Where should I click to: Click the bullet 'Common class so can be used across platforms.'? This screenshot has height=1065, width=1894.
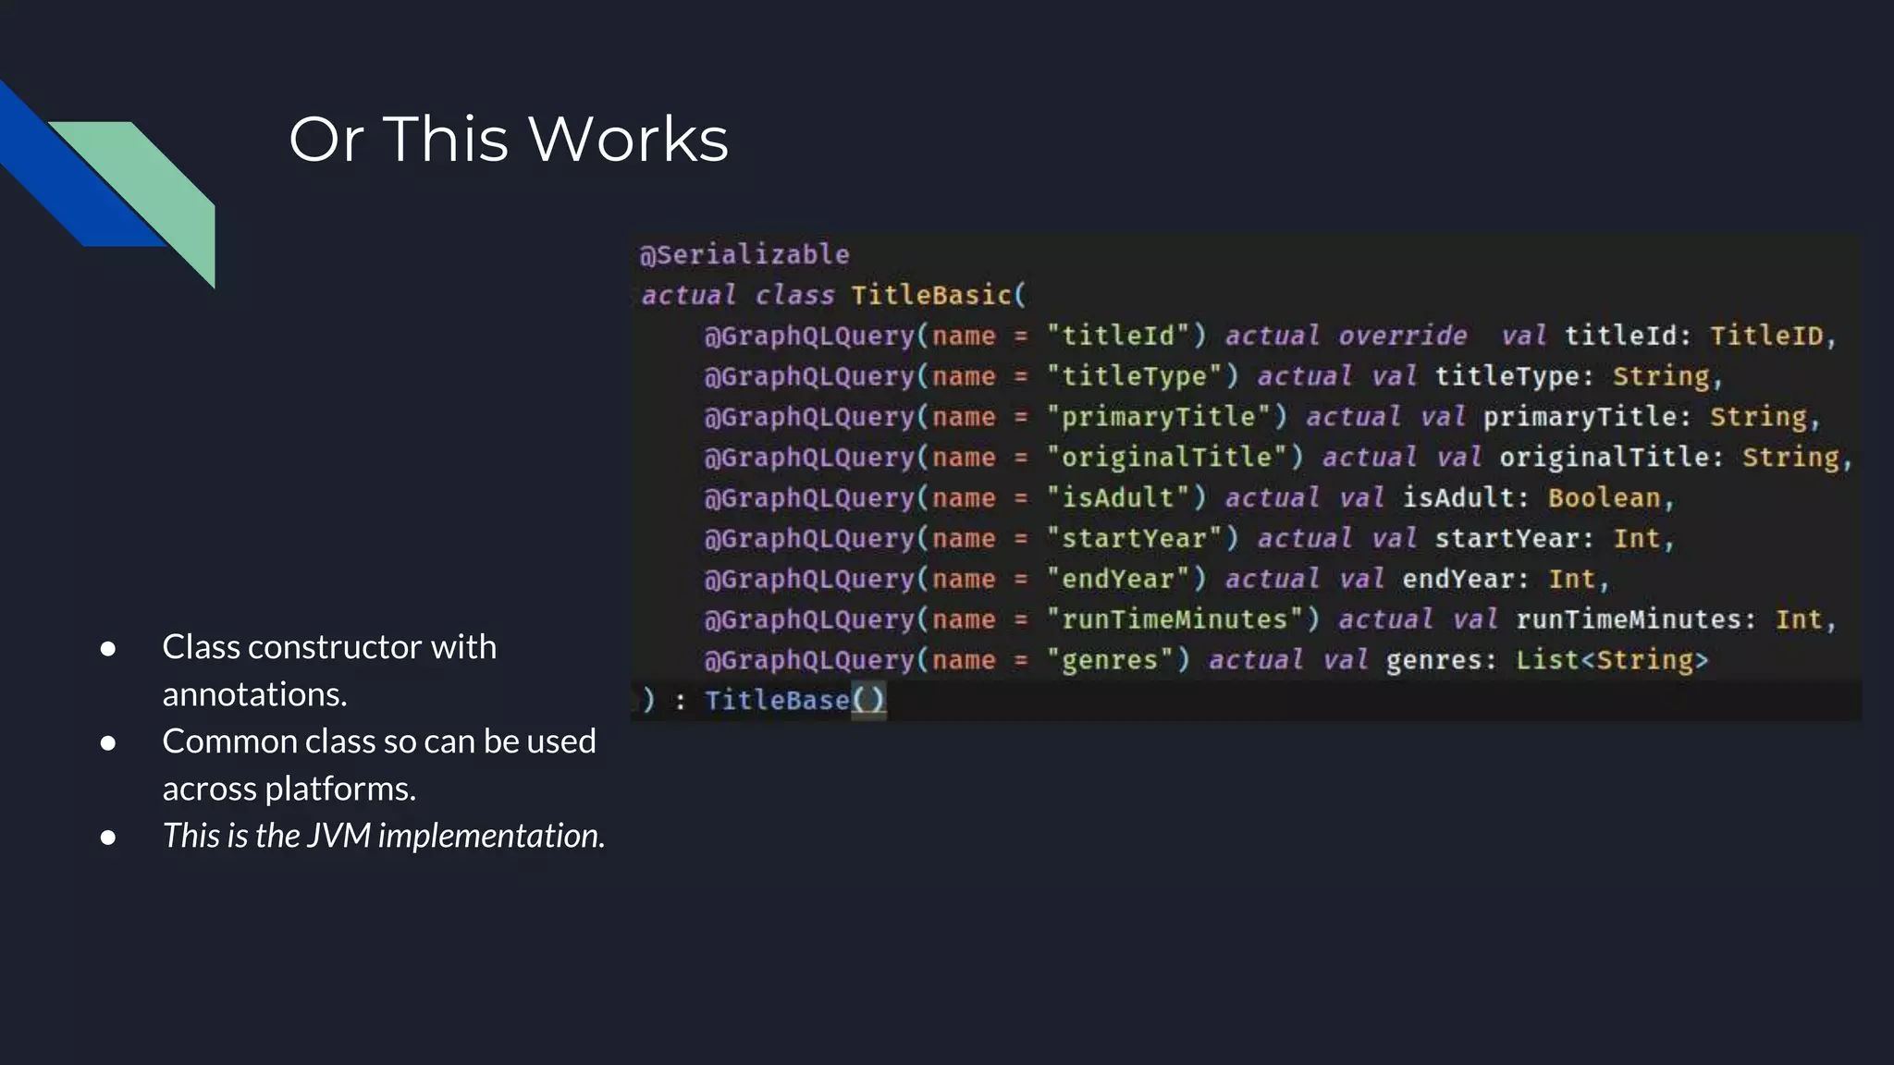pos(379,765)
